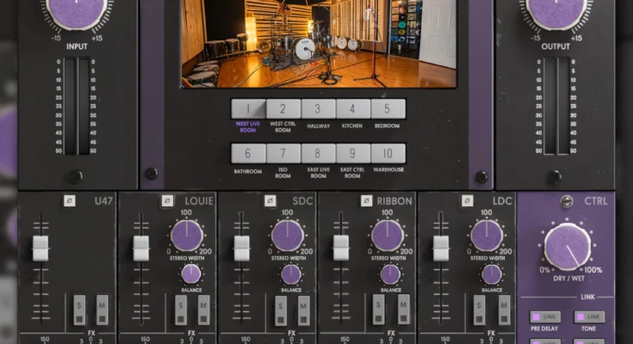The width and height of the screenshot is (633, 344).
Task: Click the RIBBON Balance knob
Action: tap(390, 274)
